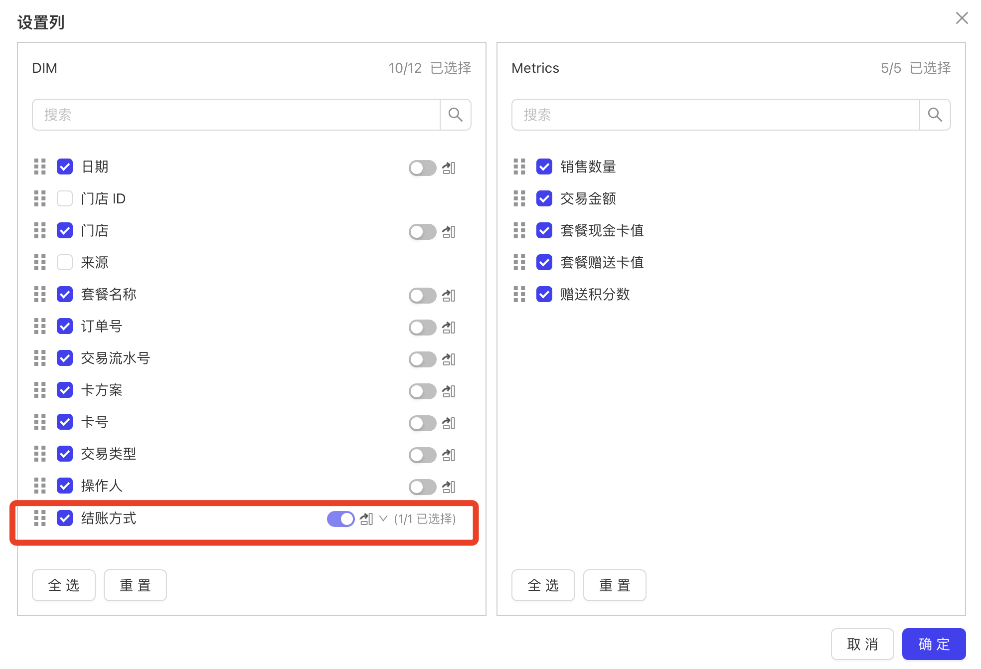Click the filter icon beside 日期 toggle

click(x=449, y=168)
